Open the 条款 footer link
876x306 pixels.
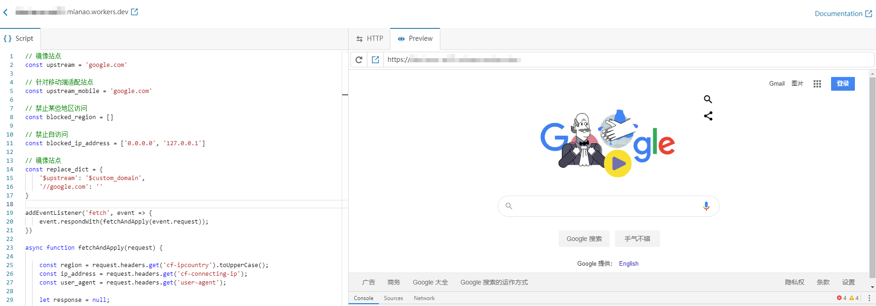tap(823, 282)
